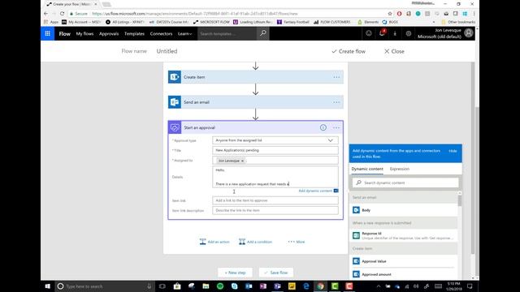520x292 pixels.
Task: Click Add a condition
Action: point(255,242)
